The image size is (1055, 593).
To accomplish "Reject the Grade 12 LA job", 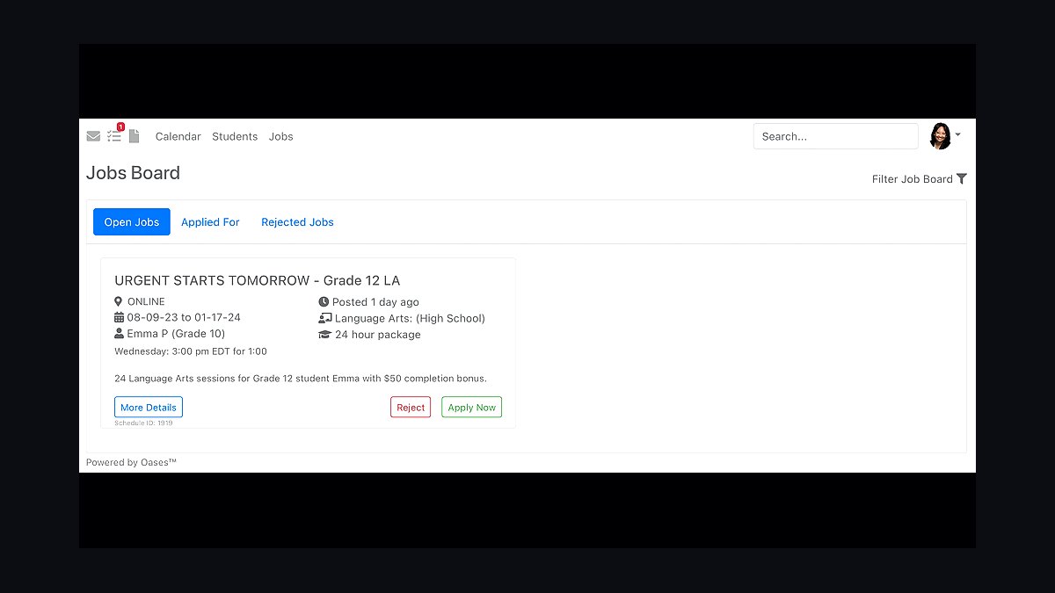I will [x=411, y=408].
